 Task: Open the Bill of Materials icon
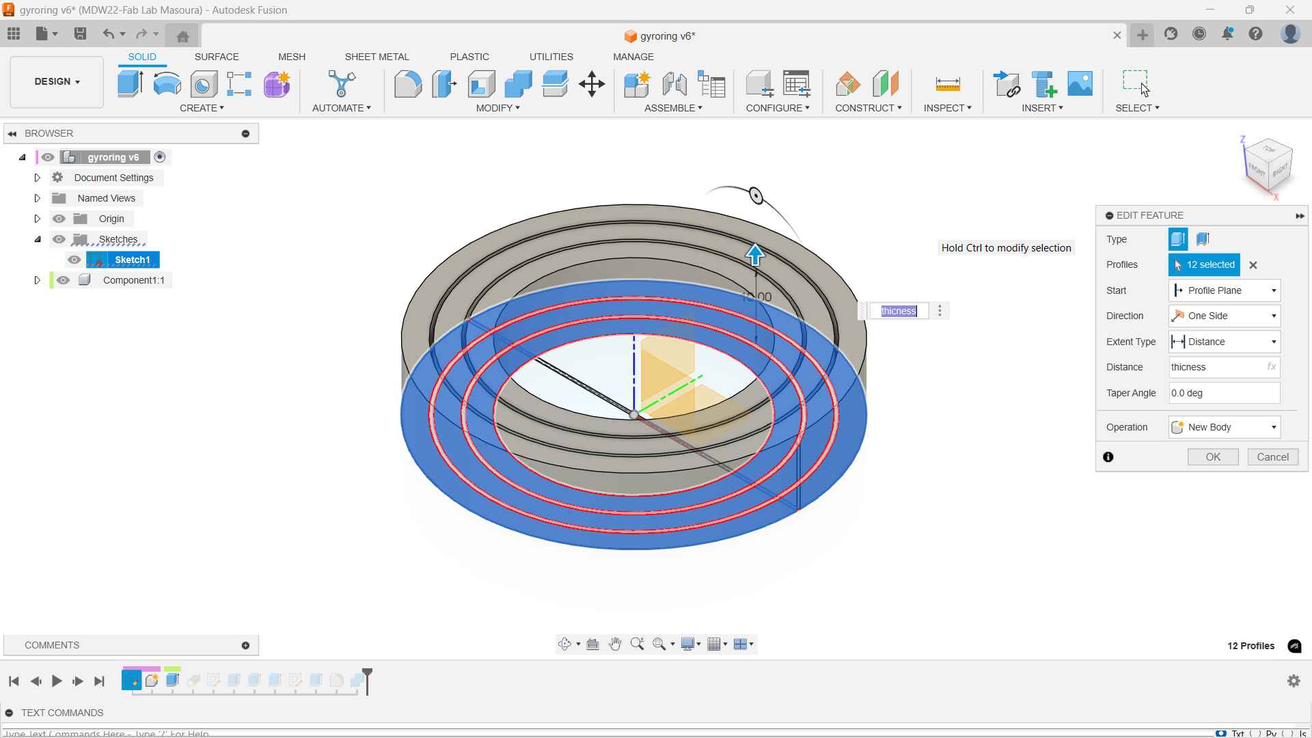point(711,84)
